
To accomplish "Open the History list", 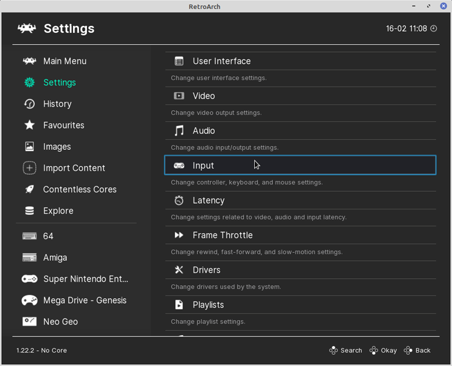I will pos(58,104).
